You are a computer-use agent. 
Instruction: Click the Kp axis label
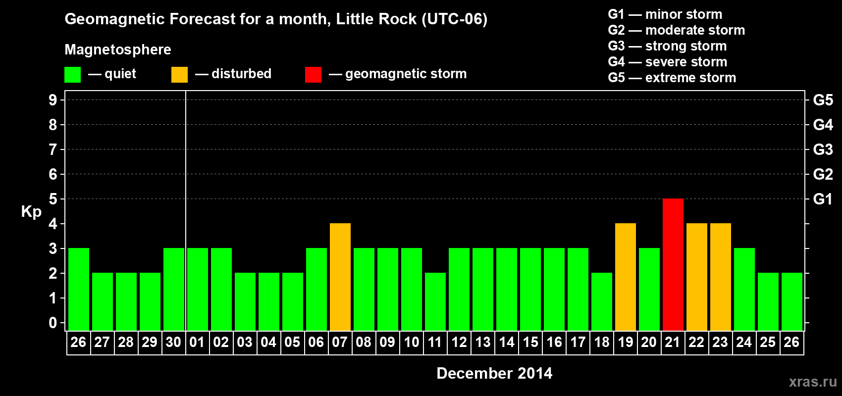31,212
